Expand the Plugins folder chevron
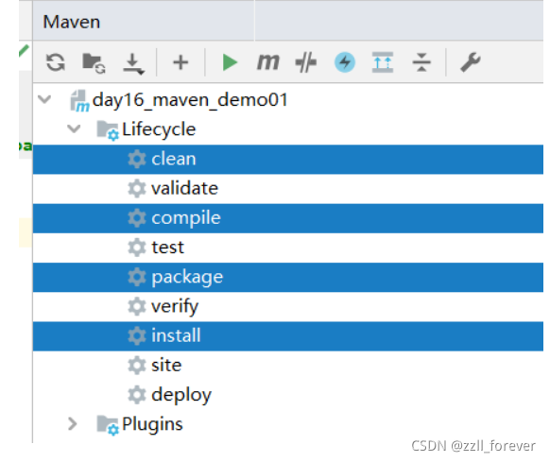 pyautogui.click(x=72, y=424)
